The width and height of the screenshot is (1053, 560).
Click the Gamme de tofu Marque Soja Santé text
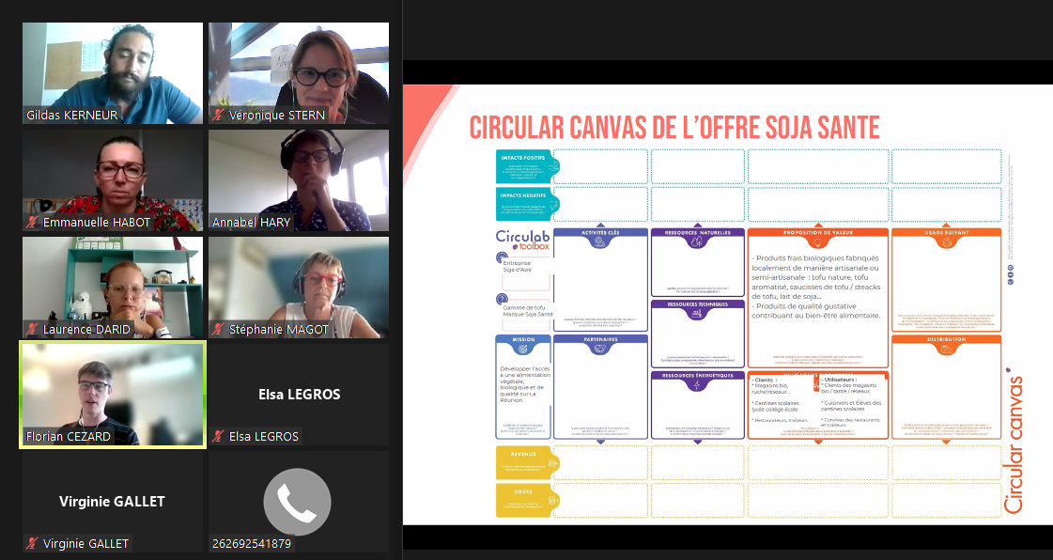click(x=528, y=311)
